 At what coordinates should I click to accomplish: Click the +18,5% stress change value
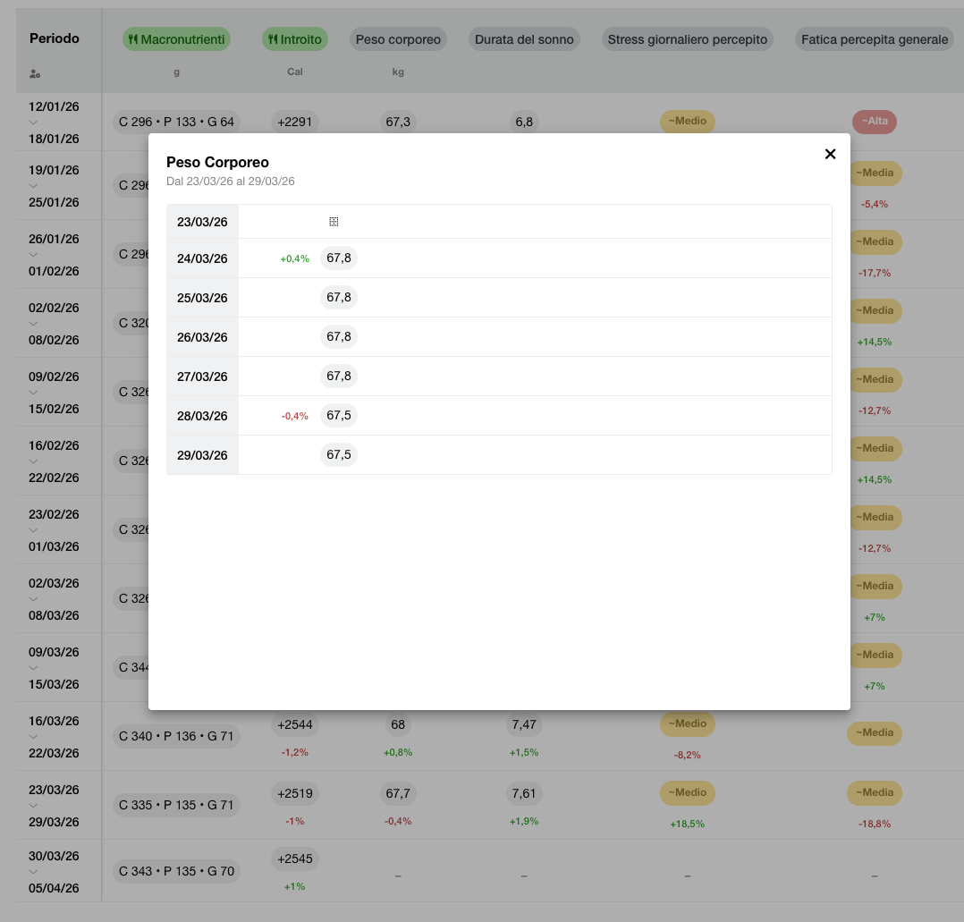click(688, 824)
